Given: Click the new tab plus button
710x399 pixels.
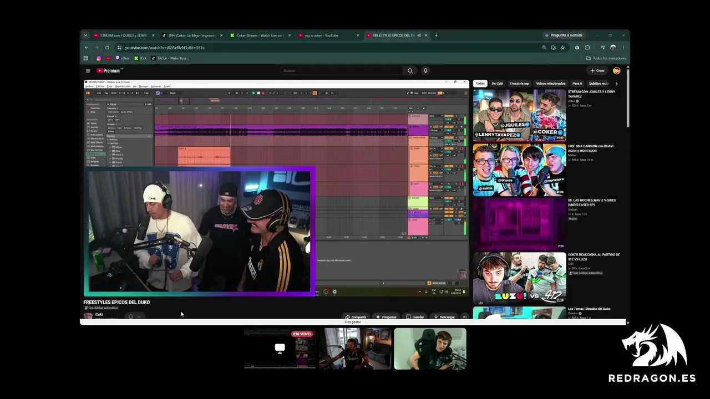Looking at the screenshot, I should click(x=436, y=35).
